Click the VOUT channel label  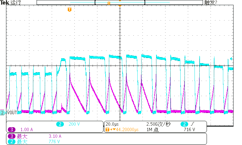tap(11, 113)
